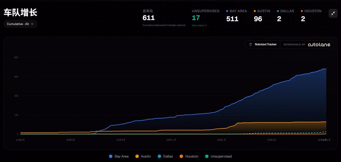Click the blue Bay Area legend dot
The height and width of the screenshot is (162, 341).
(x=111, y=156)
